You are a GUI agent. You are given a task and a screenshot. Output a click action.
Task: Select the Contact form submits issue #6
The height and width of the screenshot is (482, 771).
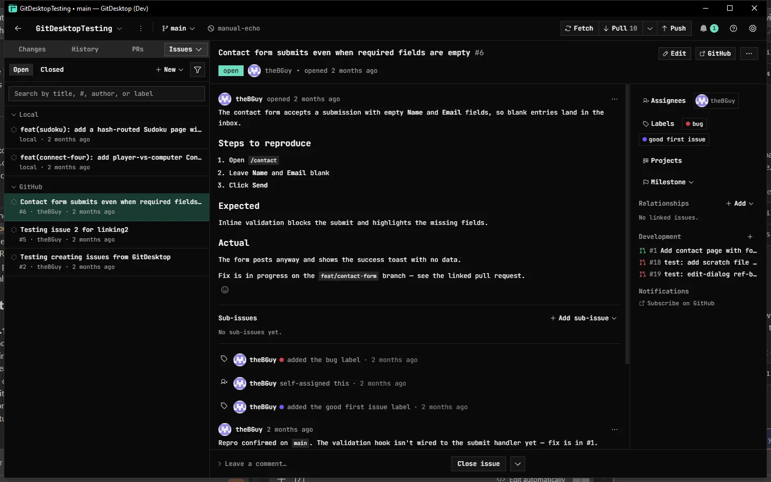tap(107, 207)
